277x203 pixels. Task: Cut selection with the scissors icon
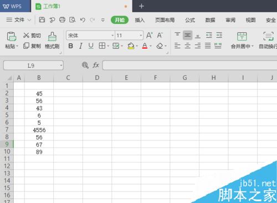(26, 35)
